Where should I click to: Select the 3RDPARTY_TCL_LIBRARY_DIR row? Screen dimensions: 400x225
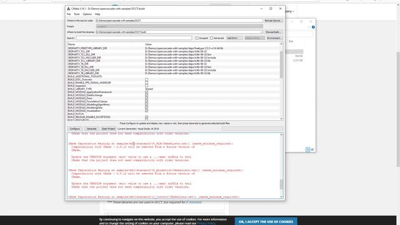pos(174,61)
